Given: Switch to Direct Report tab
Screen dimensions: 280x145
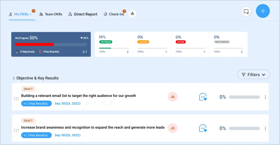Looking at the screenshot, I should 83,14.
